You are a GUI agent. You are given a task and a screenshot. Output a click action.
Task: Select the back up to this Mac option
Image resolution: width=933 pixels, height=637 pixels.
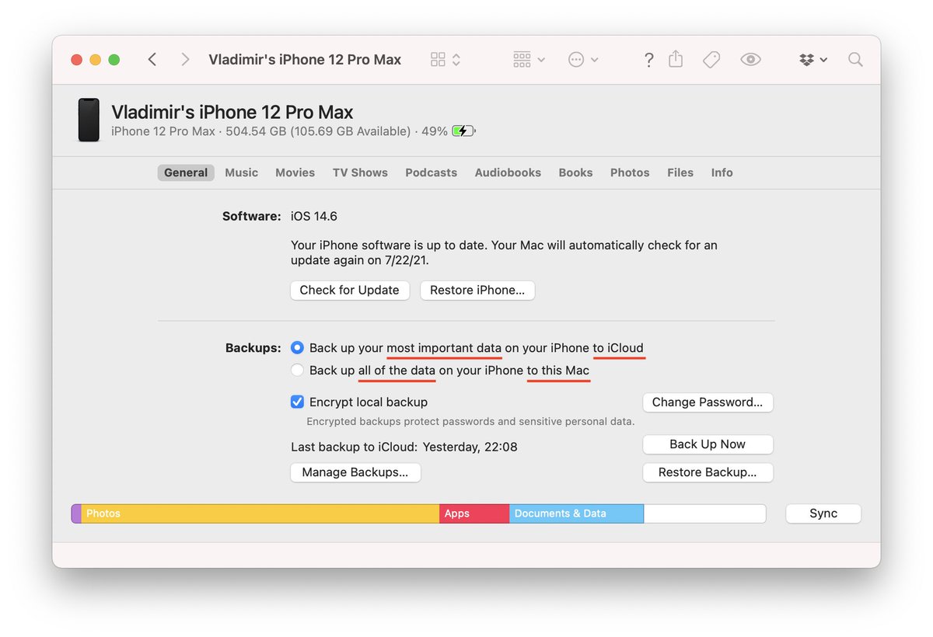point(297,371)
